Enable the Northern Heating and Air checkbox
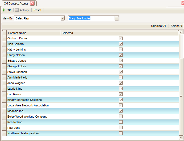The height and width of the screenshot is (141, 184). coord(121,133)
